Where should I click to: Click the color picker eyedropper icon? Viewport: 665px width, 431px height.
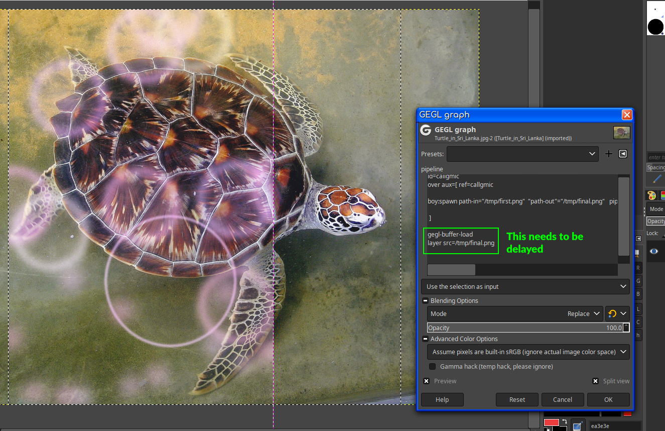point(577,426)
